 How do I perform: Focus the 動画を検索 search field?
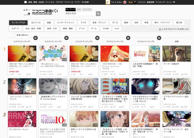click(x=80, y=13)
